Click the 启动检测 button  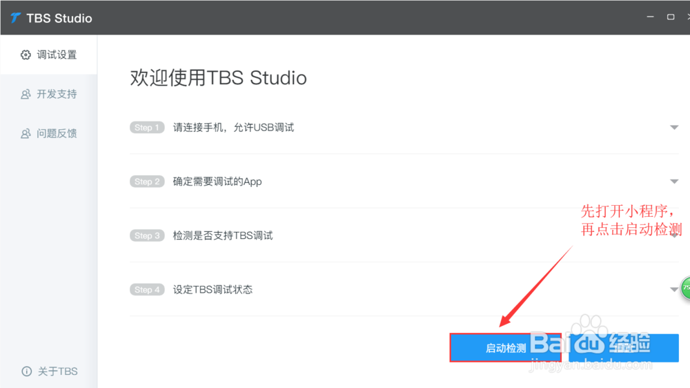pos(506,348)
